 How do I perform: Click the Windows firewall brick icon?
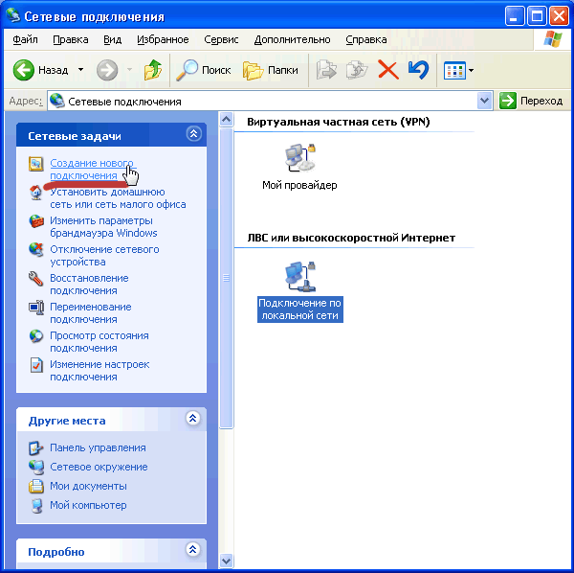pos(36,221)
